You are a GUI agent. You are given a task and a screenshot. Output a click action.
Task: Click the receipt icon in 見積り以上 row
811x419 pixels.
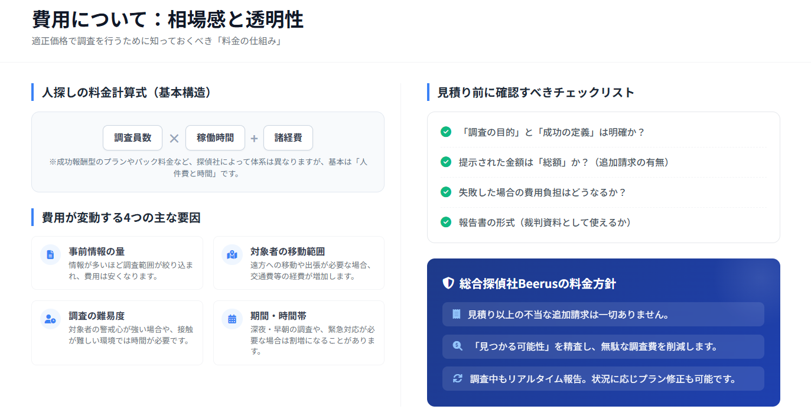(x=456, y=314)
